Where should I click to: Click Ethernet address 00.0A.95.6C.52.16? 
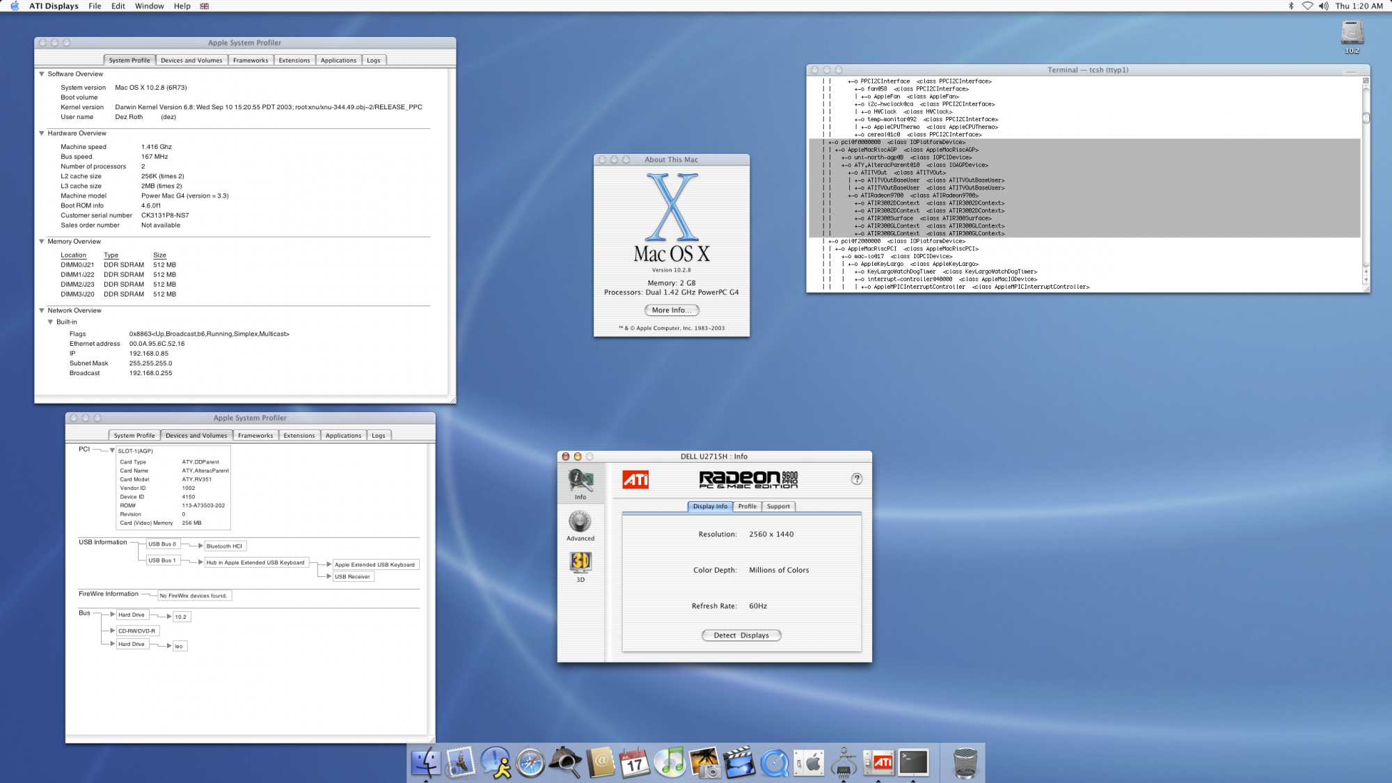(x=157, y=343)
